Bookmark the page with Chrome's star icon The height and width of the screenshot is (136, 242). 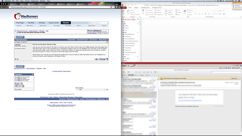click(x=113, y=7)
